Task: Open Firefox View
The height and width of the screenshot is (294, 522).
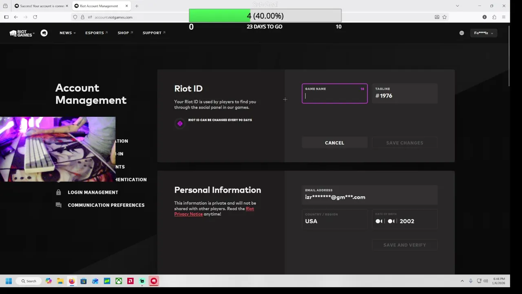Action: tap(5, 6)
